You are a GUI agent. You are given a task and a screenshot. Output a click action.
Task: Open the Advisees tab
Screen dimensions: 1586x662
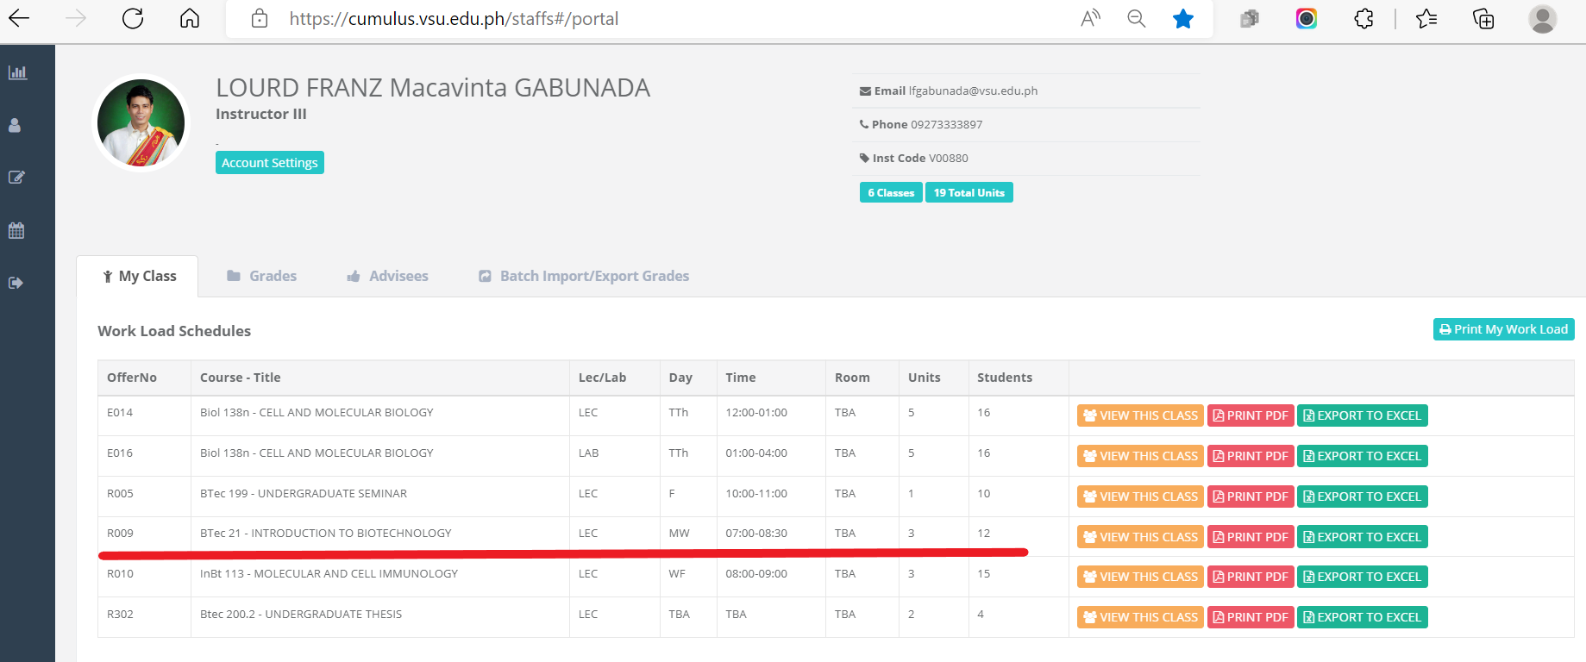click(x=387, y=276)
